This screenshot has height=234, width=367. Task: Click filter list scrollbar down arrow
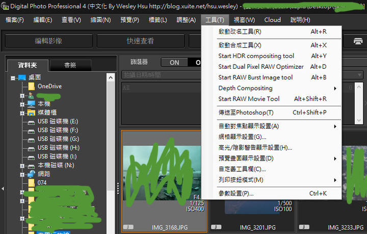[x=359, y=120]
